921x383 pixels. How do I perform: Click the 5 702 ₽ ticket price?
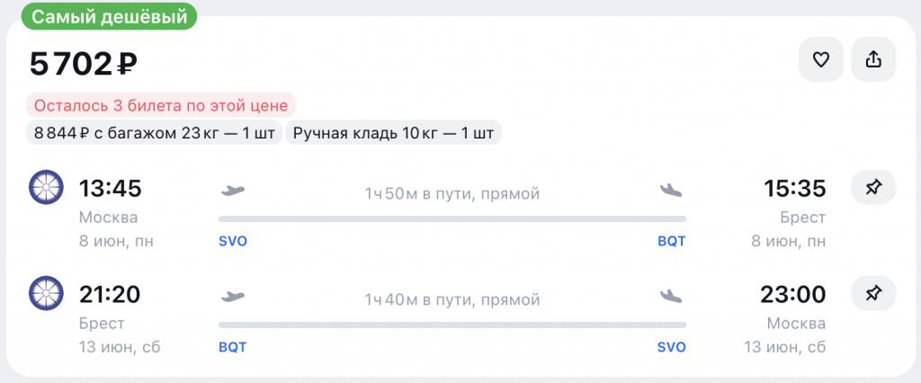coord(84,64)
